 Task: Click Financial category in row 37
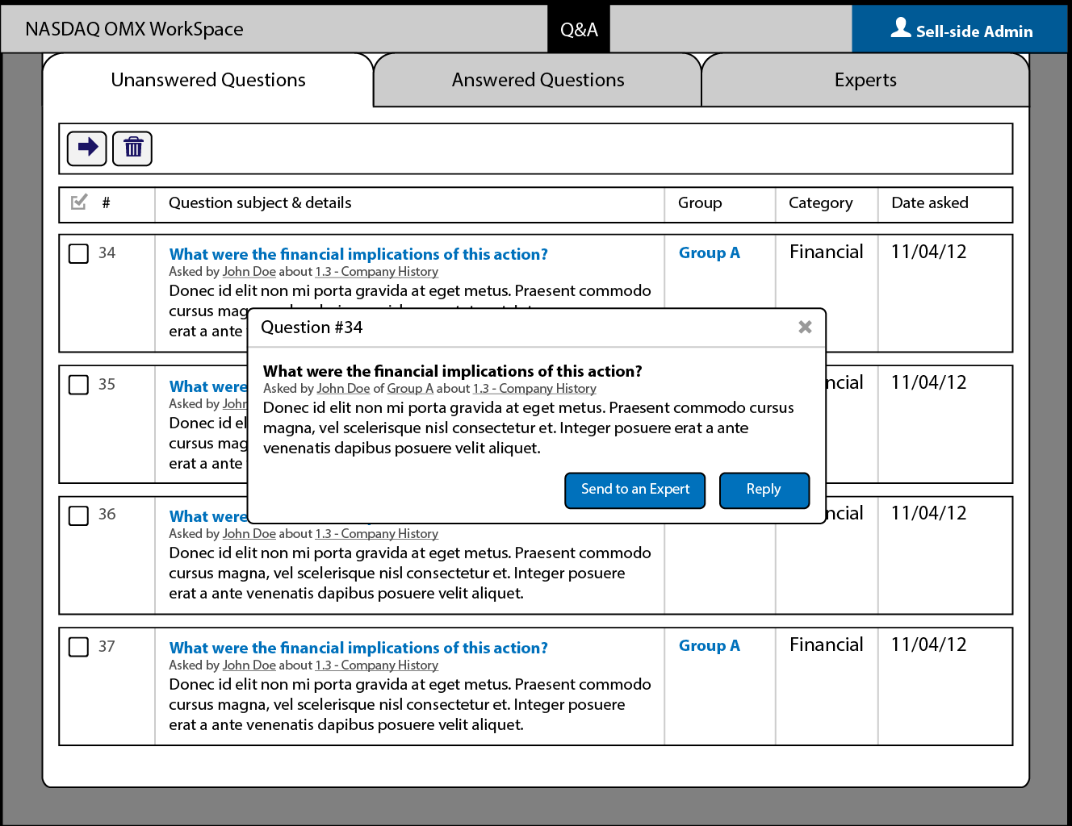tap(827, 645)
